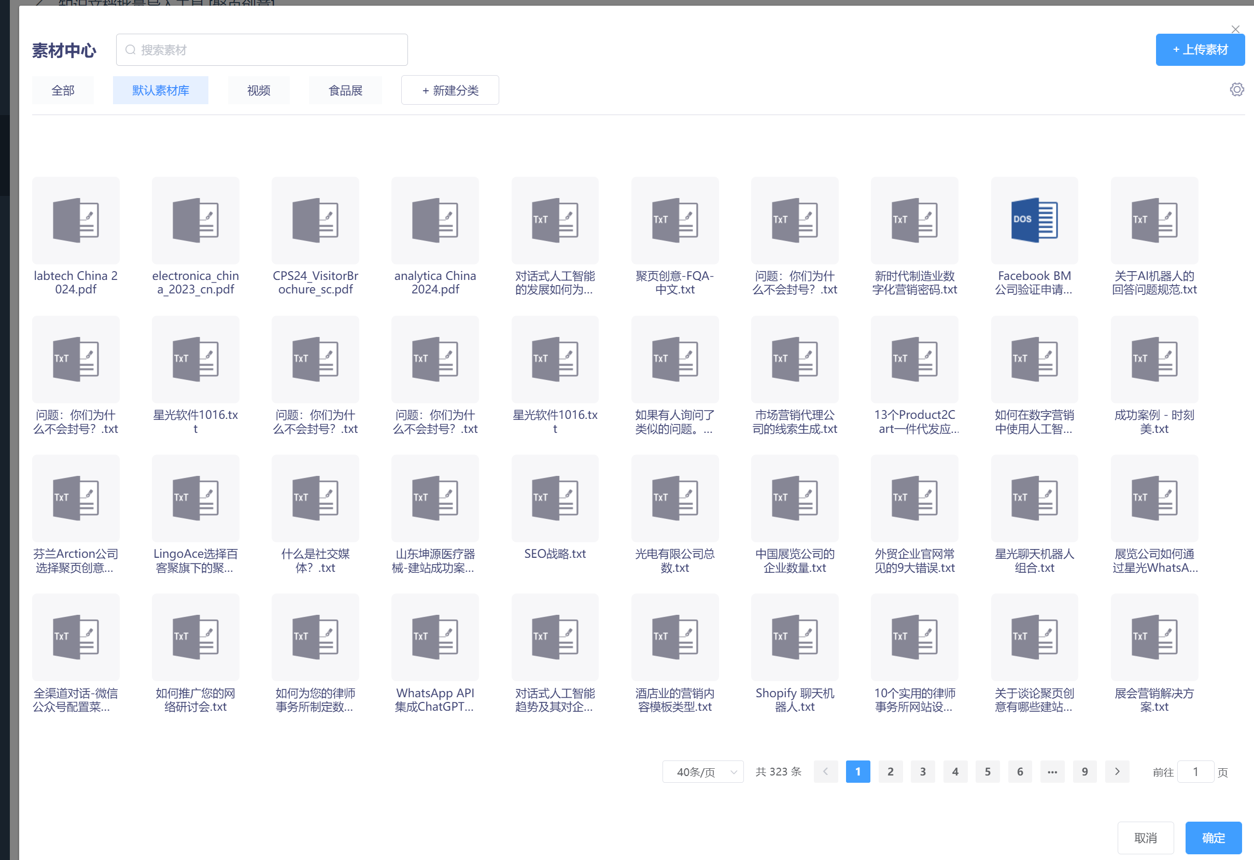The width and height of the screenshot is (1254, 860).
Task: Go to page 2 of materials
Action: coord(890,771)
